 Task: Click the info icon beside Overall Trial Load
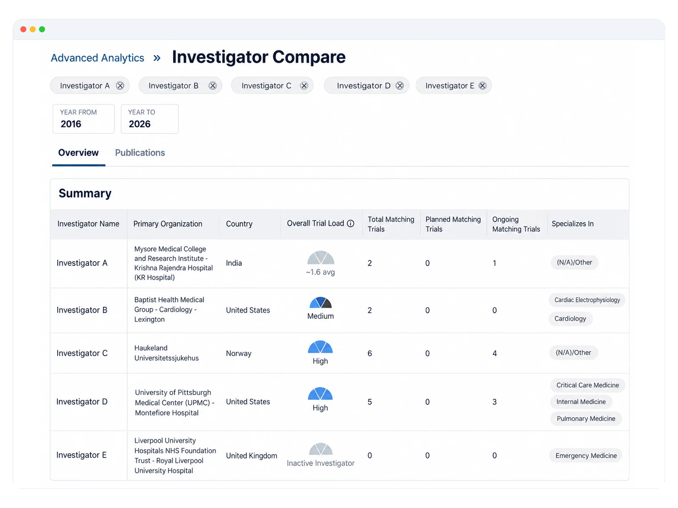[x=350, y=224]
